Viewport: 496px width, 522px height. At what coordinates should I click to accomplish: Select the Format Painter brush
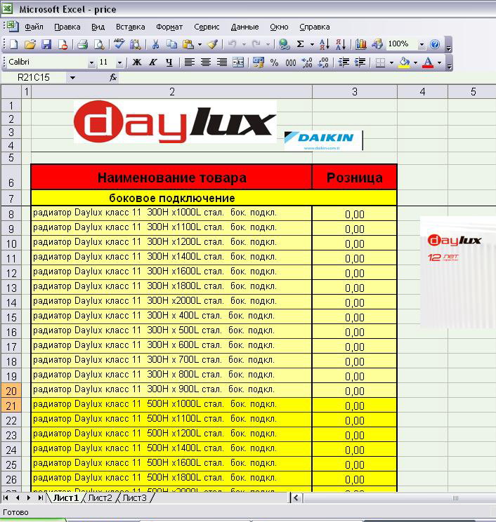pos(212,44)
